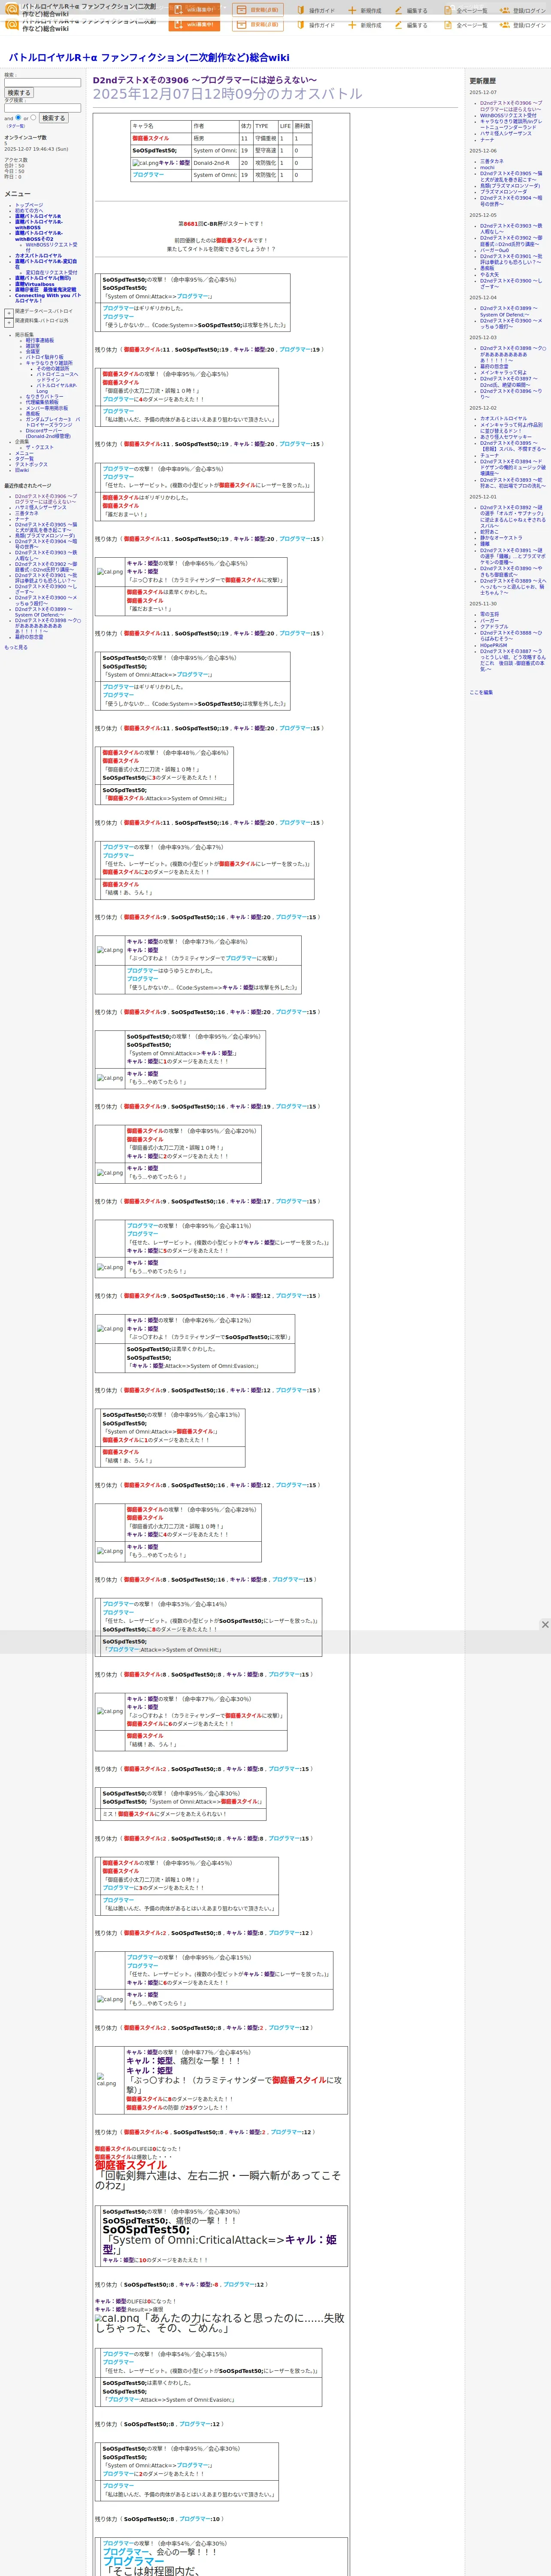Click the 御庭番スタイル cell in the character table

(160, 139)
